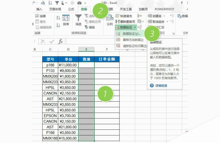Screen dimensions: 220x143
Task: Switch to the 插入 ribbon tab
Action: coord(39,9)
